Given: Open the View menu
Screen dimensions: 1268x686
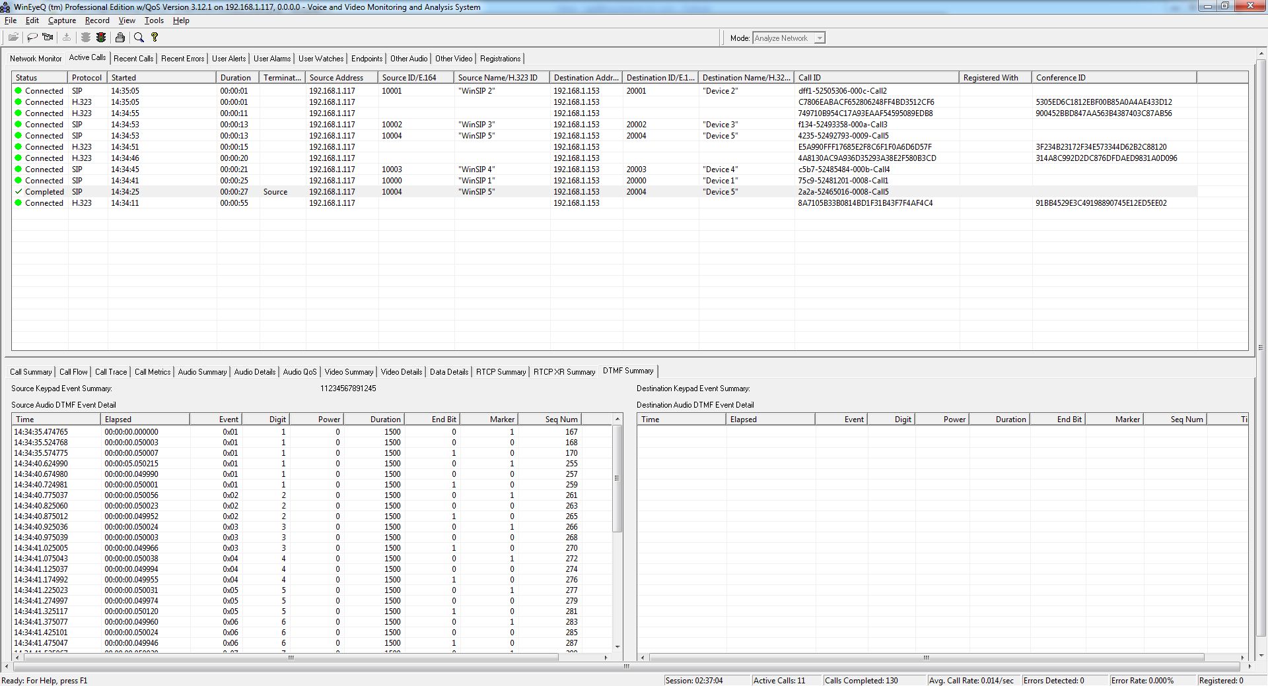Looking at the screenshot, I should coord(127,20).
